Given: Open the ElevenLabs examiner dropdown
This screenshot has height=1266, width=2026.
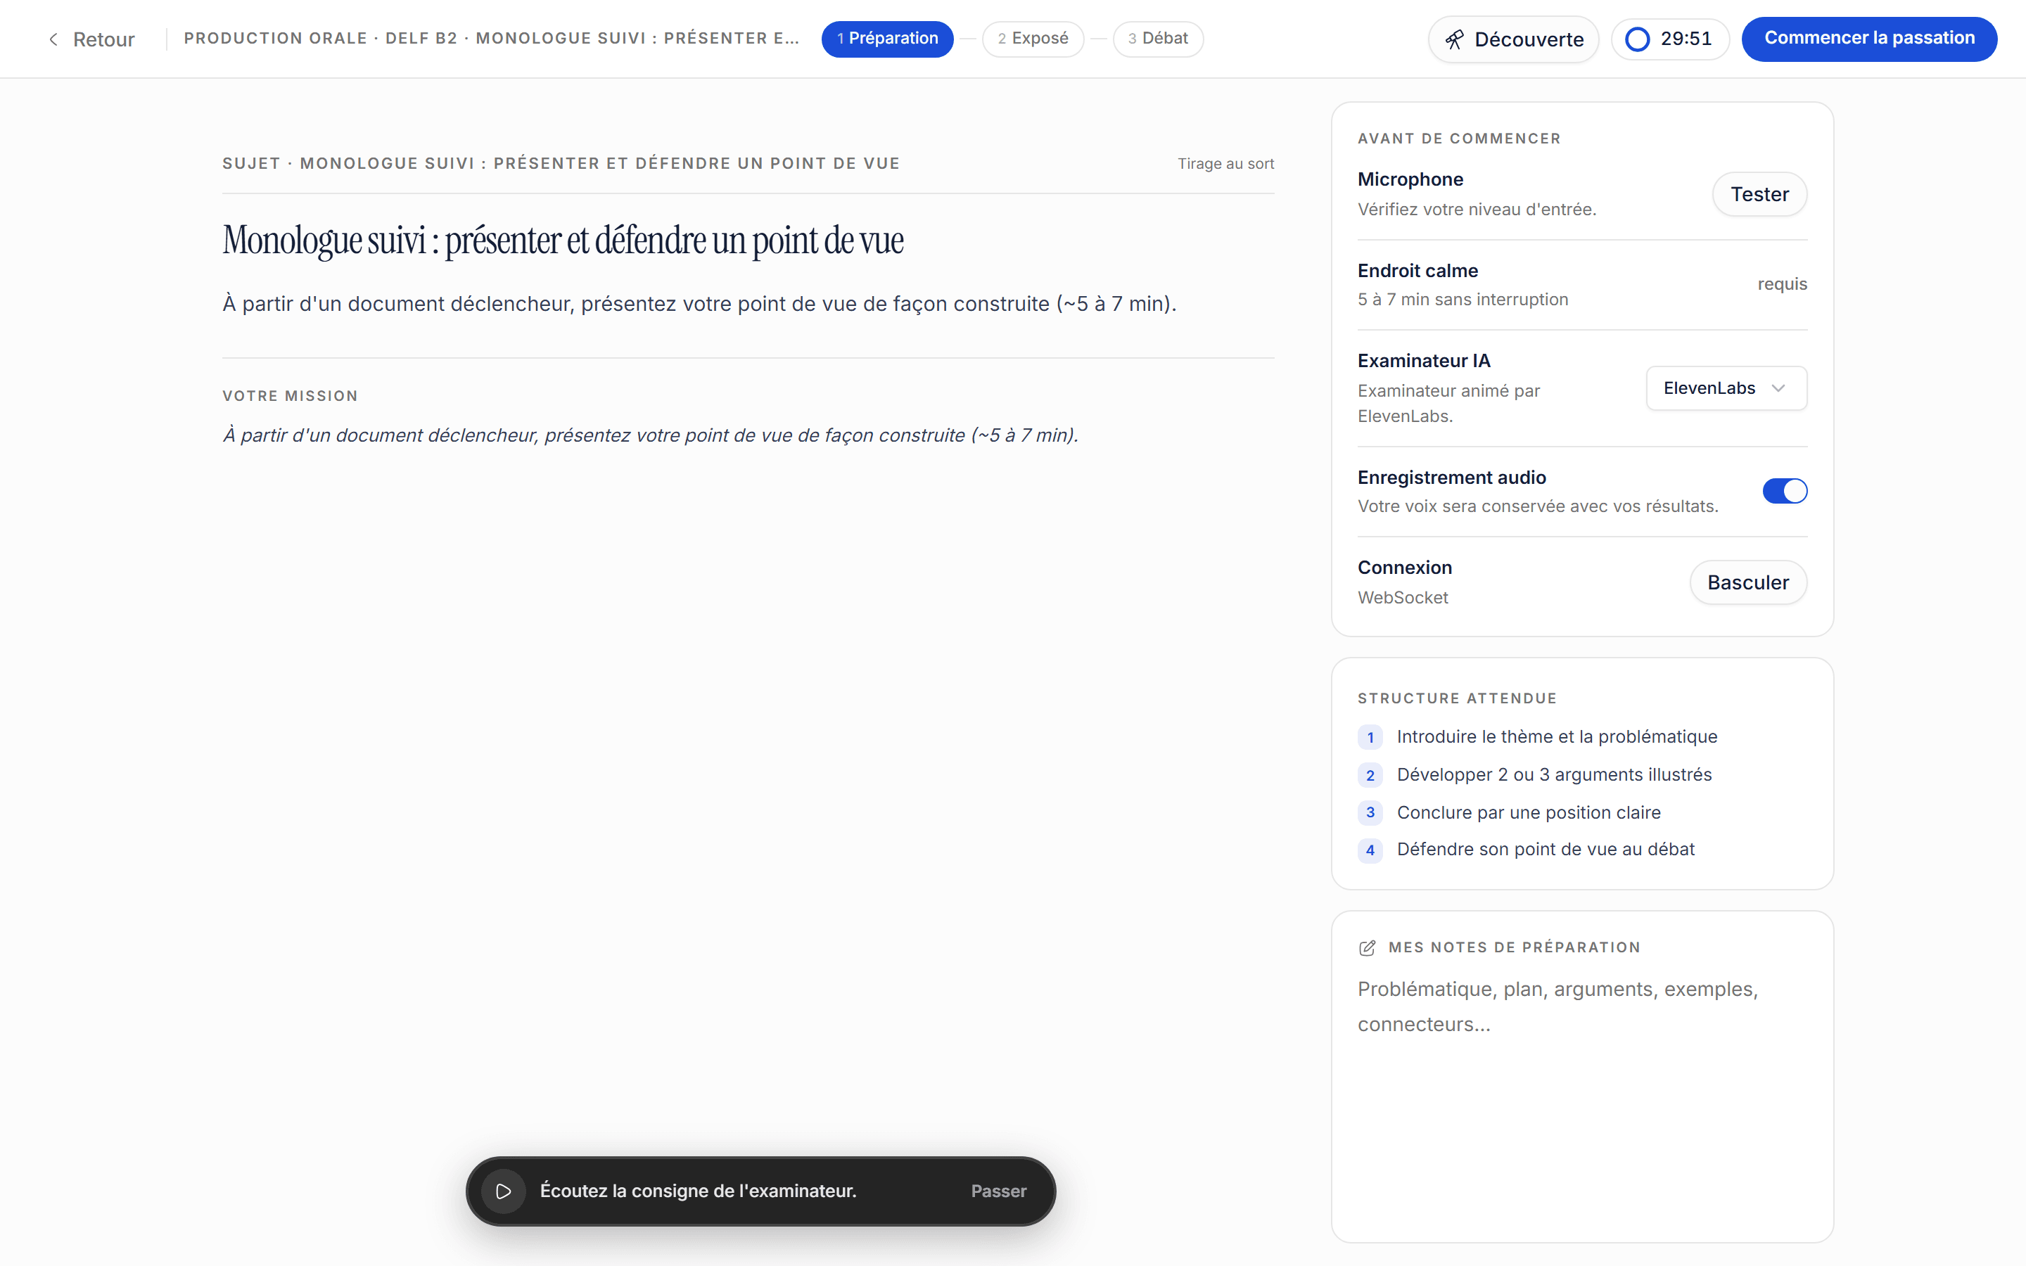Looking at the screenshot, I should (1726, 388).
